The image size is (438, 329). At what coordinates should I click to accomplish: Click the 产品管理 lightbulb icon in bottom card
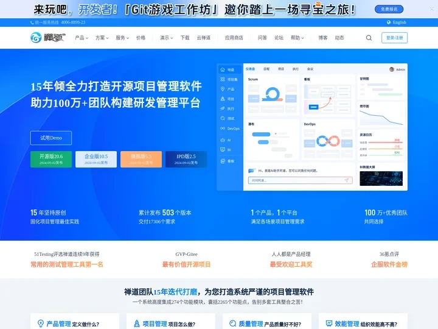pos(41,324)
